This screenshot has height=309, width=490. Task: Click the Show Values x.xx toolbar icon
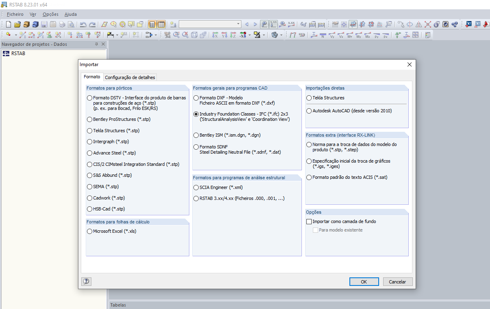[x=291, y=24]
